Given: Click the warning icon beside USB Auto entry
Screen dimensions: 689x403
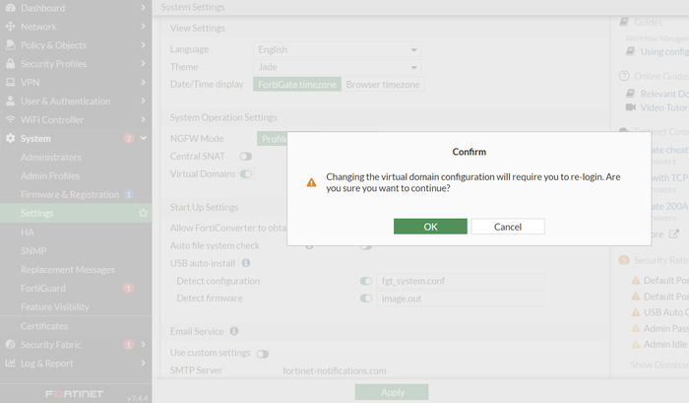Looking at the screenshot, I should pyautogui.click(x=636, y=312).
